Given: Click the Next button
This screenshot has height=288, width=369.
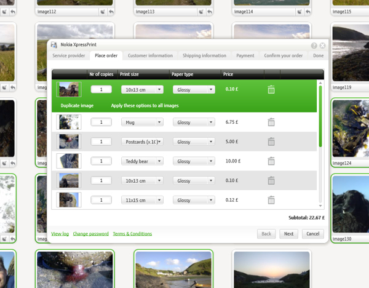Looking at the screenshot, I should 289,234.
